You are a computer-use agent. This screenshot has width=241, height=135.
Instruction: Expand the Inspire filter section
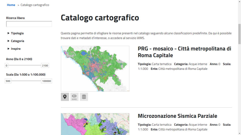point(16,49)
